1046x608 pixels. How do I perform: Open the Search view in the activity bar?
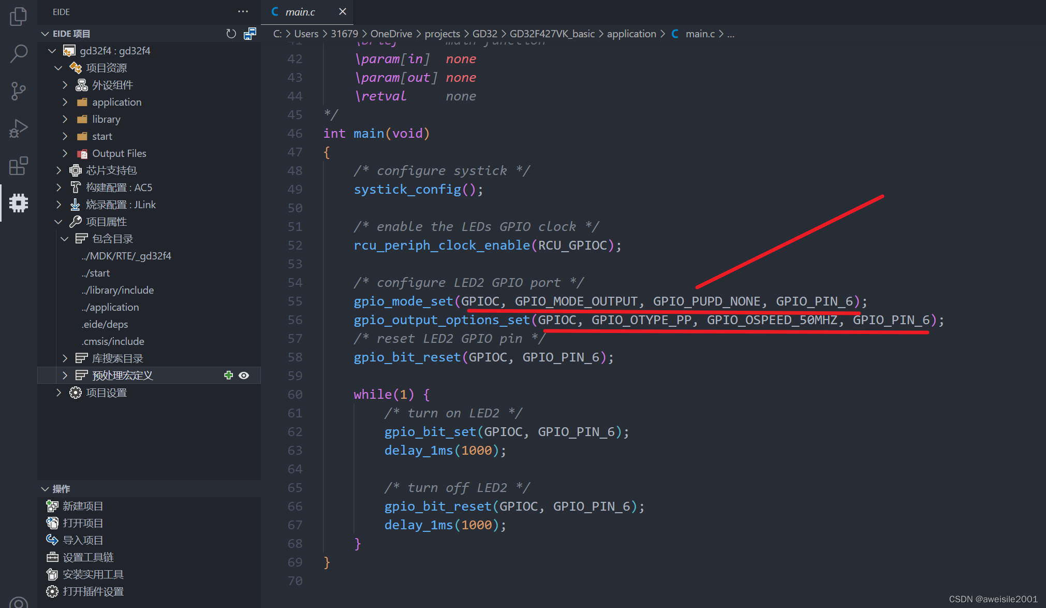18,54
